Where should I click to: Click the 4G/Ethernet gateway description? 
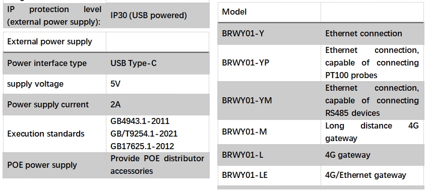365,175
